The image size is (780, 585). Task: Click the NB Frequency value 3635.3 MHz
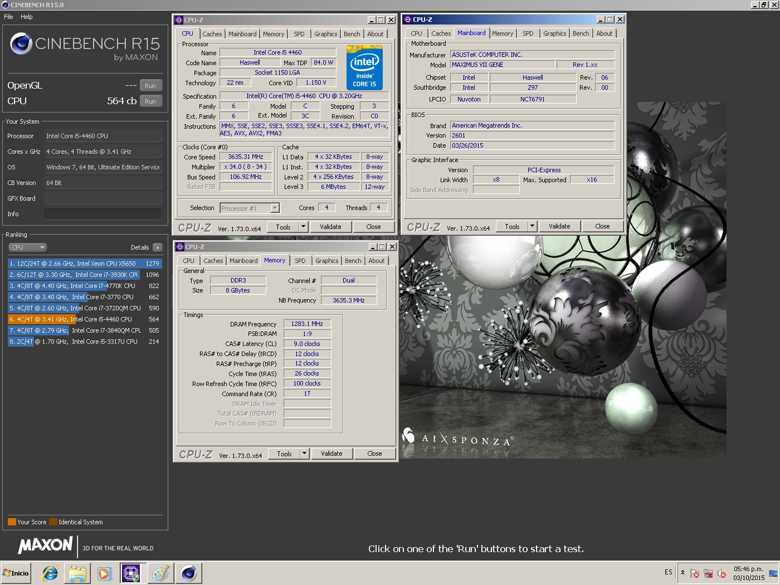tap(349, 300)
